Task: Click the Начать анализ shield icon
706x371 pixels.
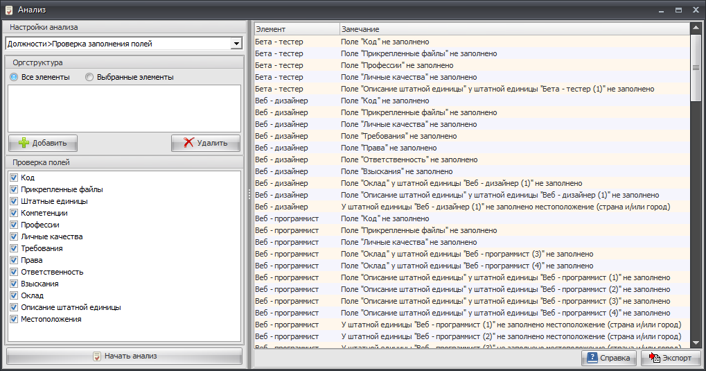Action: (x=97, y=356)
